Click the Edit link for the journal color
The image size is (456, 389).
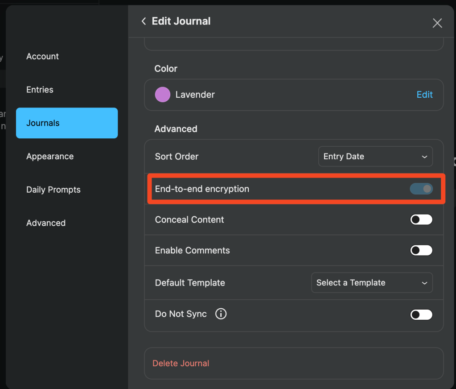(x=424, y=95)
